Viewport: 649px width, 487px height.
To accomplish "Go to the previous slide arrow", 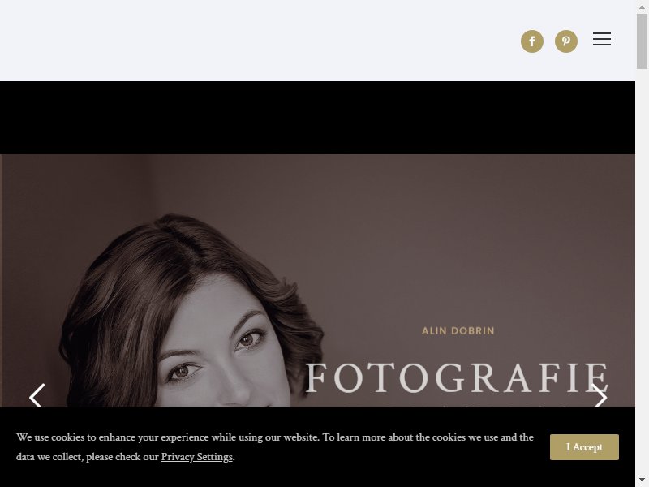I will 37,397.
